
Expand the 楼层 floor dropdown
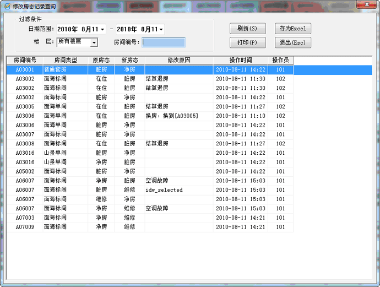click(94, 42)
